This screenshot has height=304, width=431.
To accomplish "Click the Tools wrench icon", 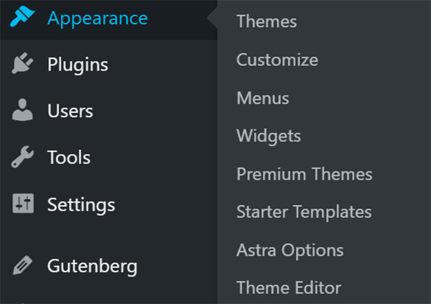I will click(22, 157).
